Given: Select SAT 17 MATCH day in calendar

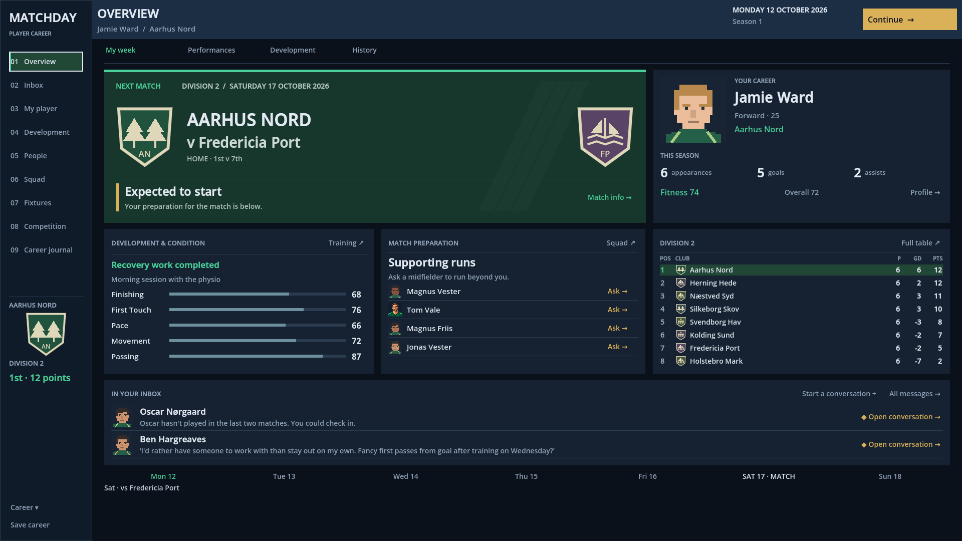Looking at the screenshot, I should (769, 476).
